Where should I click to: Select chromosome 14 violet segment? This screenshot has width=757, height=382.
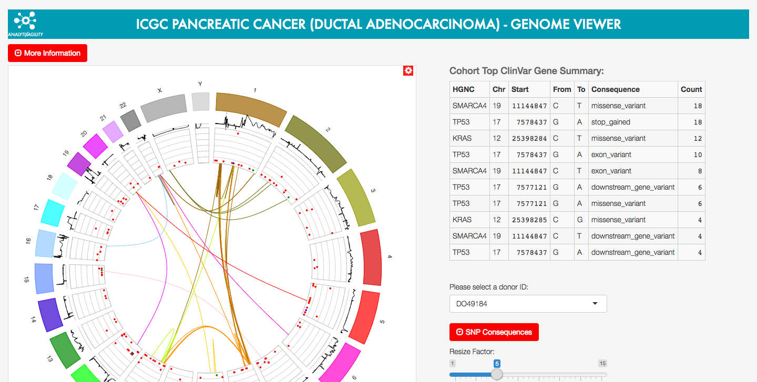tap(51, 314)
